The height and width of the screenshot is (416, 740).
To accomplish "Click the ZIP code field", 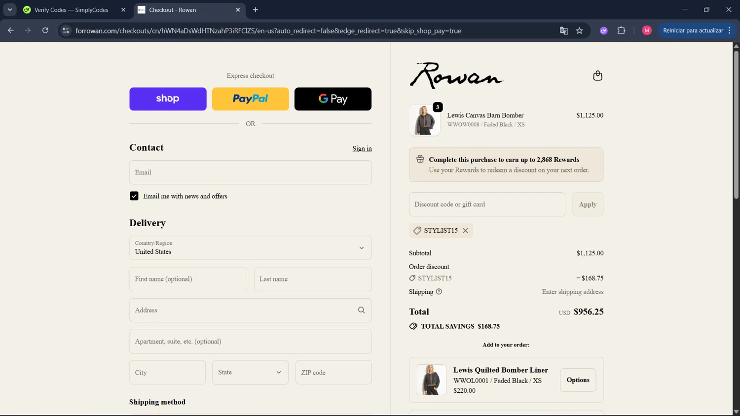I will point(333,372).
